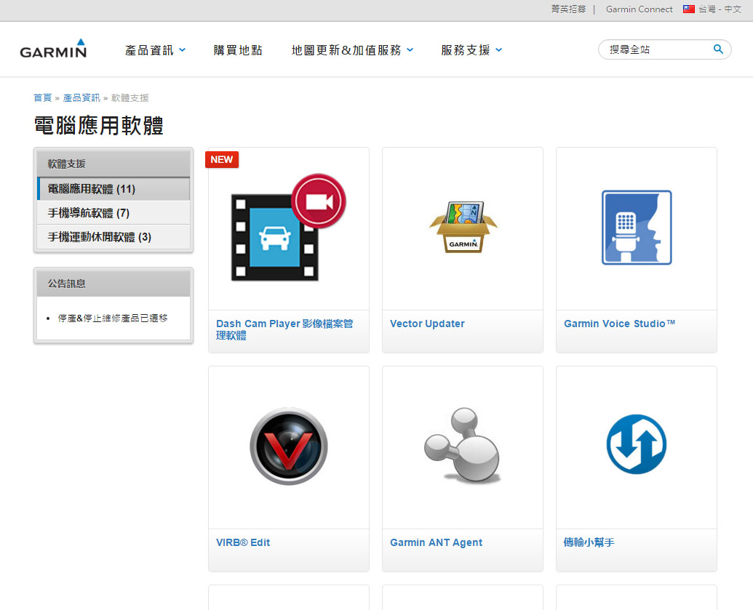Change region via 台灣 - 中文 link

pos(720,9)
